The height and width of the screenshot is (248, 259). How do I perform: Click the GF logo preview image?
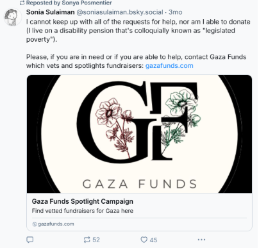139,134
